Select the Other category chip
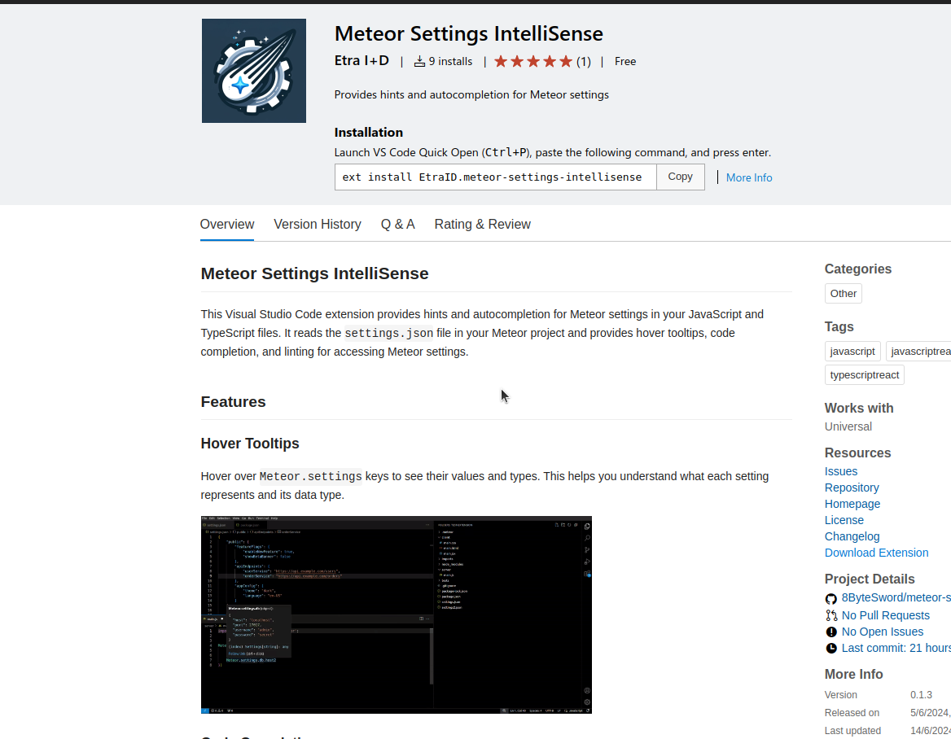The image size is (951, 739). [843, 293]
